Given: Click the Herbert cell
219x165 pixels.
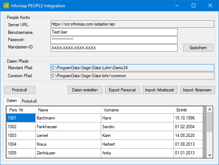Looking at the screenshot, I should (137, 144).
